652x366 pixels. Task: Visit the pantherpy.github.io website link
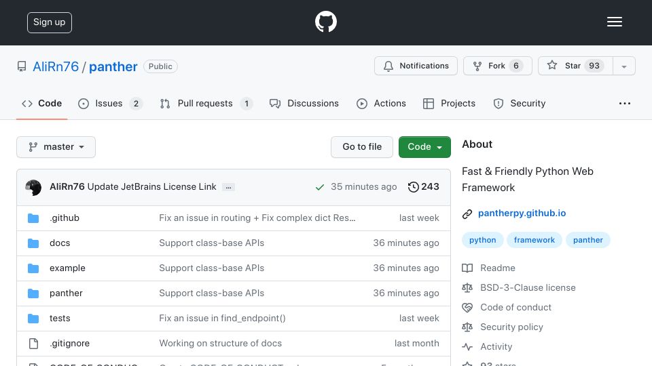522,213
